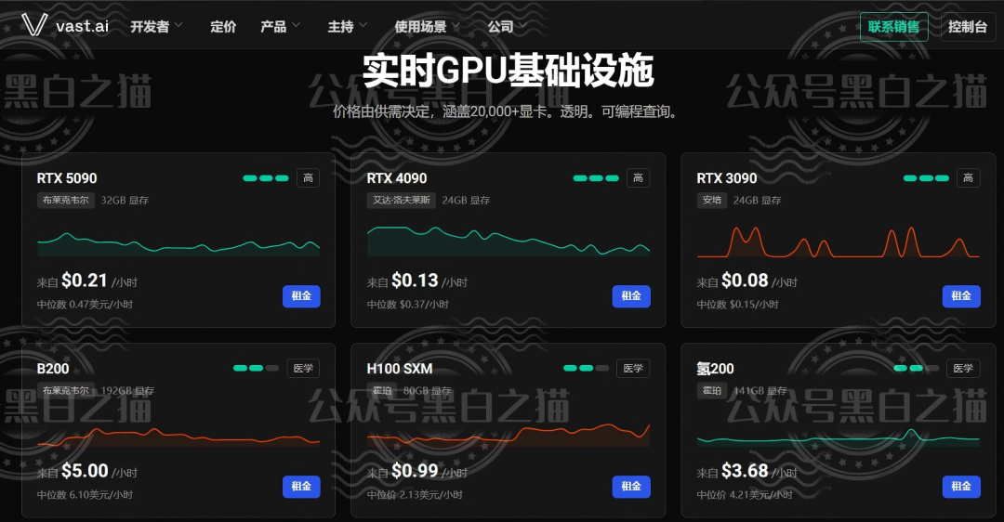Viewport: 1004px width, 522px height.
Task: Open the 控制台 button
Action: tap(968, 27)
